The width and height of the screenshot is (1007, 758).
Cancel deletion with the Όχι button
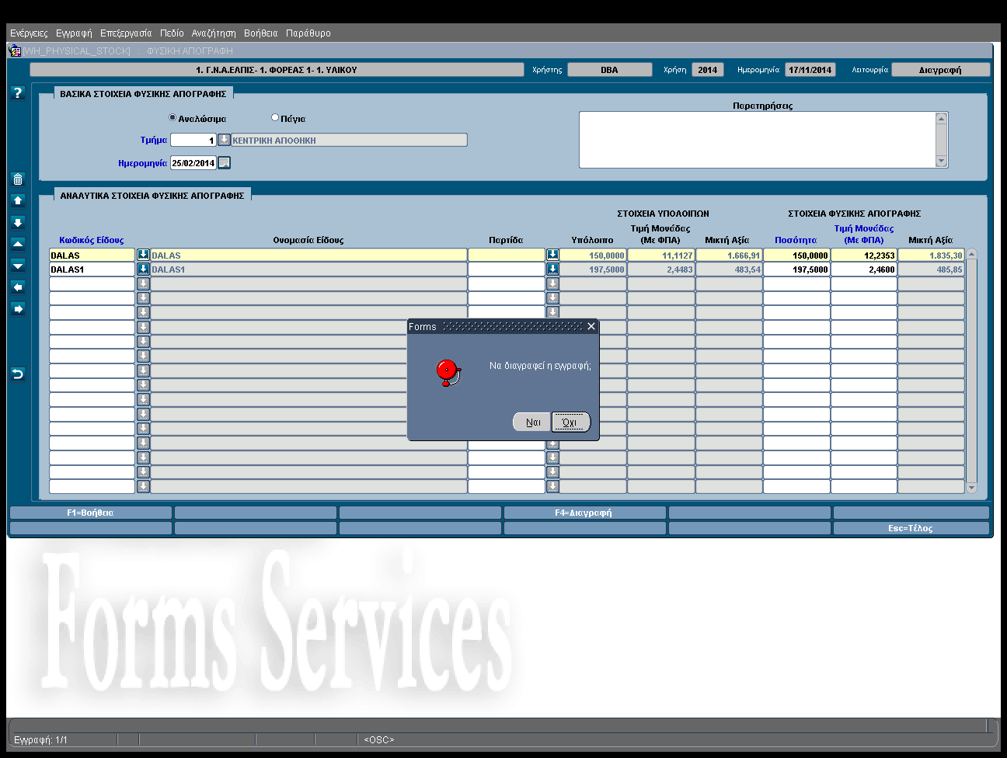570,422
